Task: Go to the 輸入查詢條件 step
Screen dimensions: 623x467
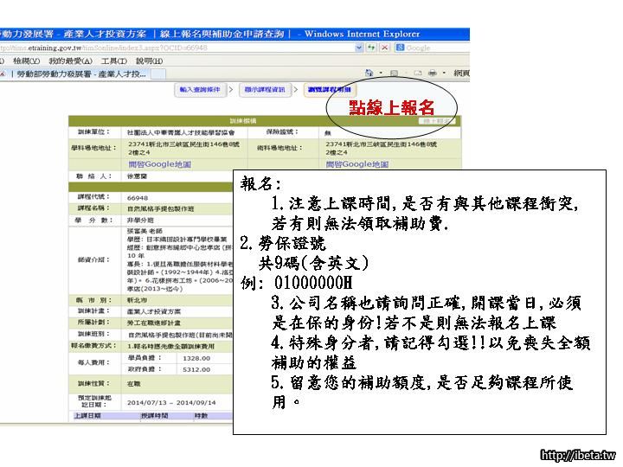Action: pos(200,90)
